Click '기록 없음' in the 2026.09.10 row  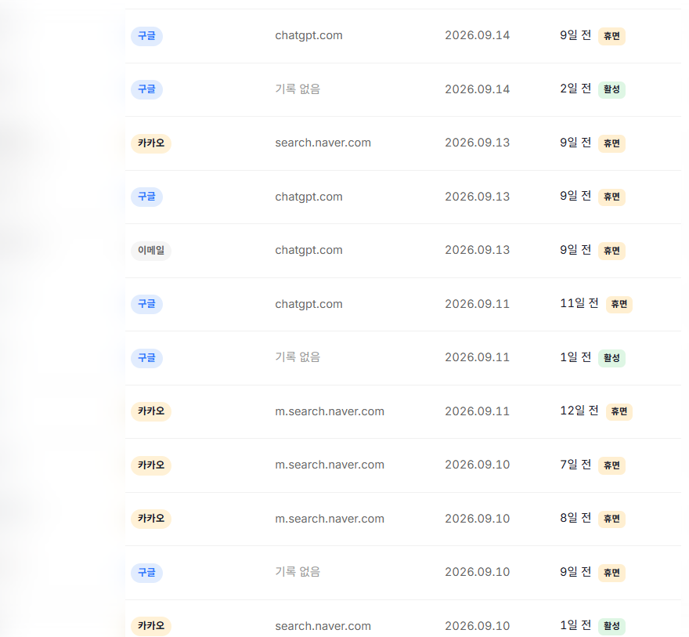298,571
